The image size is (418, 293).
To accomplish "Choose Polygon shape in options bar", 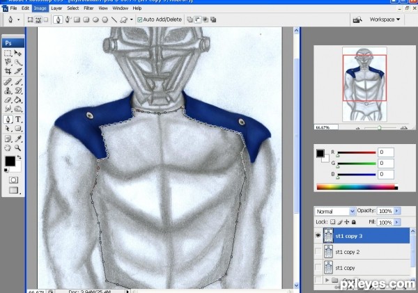I will [x=105, y=19].
